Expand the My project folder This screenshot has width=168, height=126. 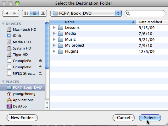pos(54,45)
